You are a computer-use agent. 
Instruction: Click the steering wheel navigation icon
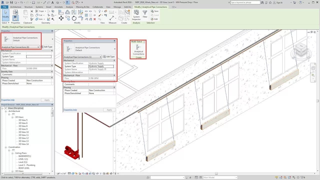(x=313, y=68)
